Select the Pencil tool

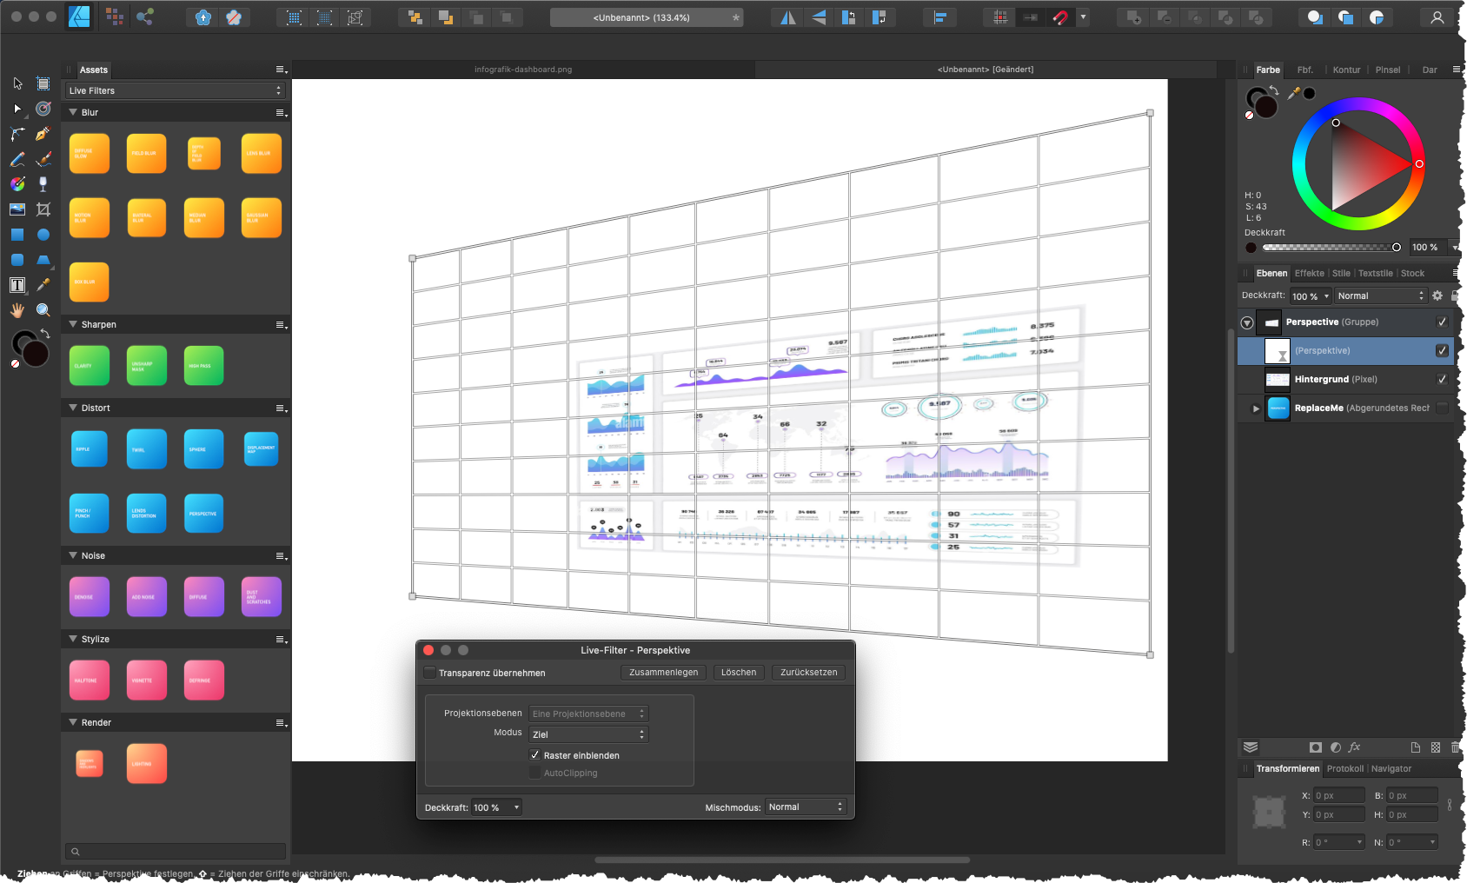(x=17, y=159)
